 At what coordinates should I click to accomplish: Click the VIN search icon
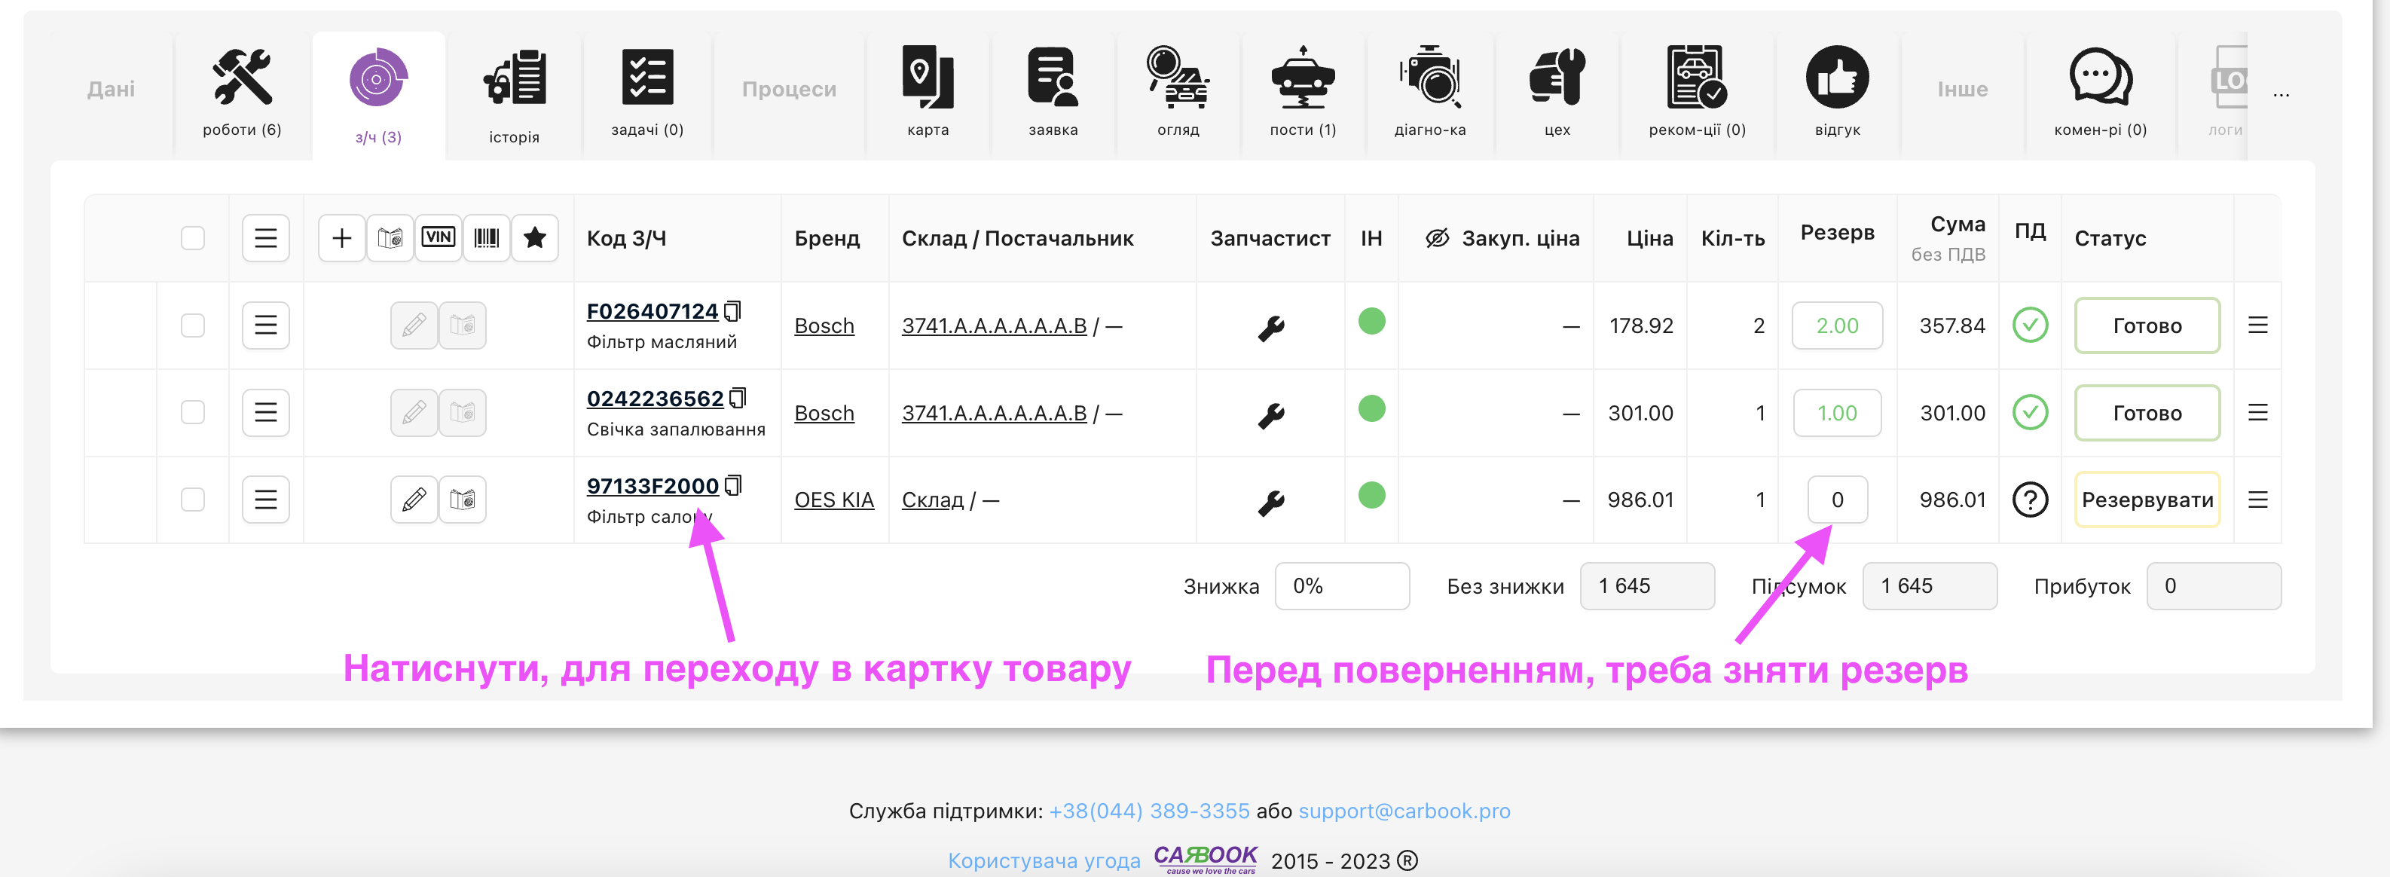(x=438, y=237)
